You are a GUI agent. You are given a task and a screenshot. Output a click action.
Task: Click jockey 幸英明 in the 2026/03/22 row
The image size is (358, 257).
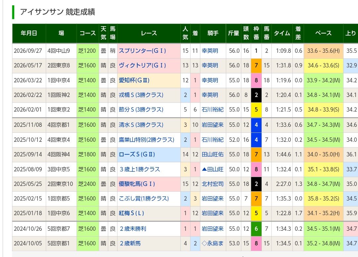210,80
